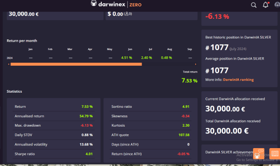This screenshot has height=166, width=280.
Task: Open the orange chat support button
Action: [258, 153]
